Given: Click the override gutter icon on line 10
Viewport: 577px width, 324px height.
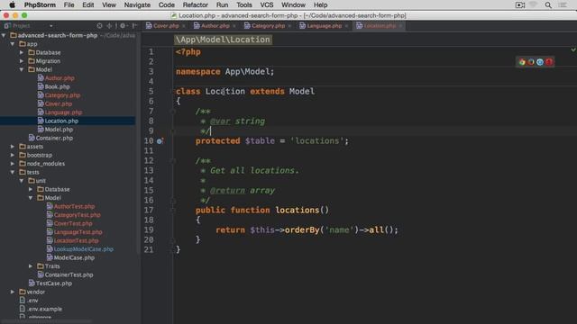Looking at the screenshot, I should click(160, 141).
